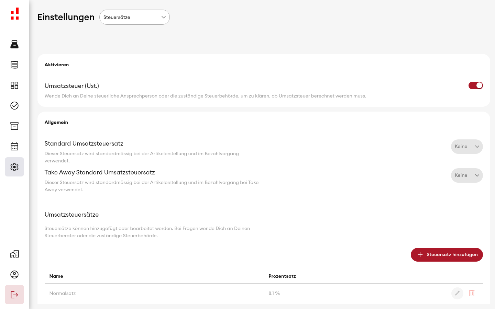Select the settings gear icon in sidebar
The height and width of the screenshot is (309, 495).
click(14, 167)
